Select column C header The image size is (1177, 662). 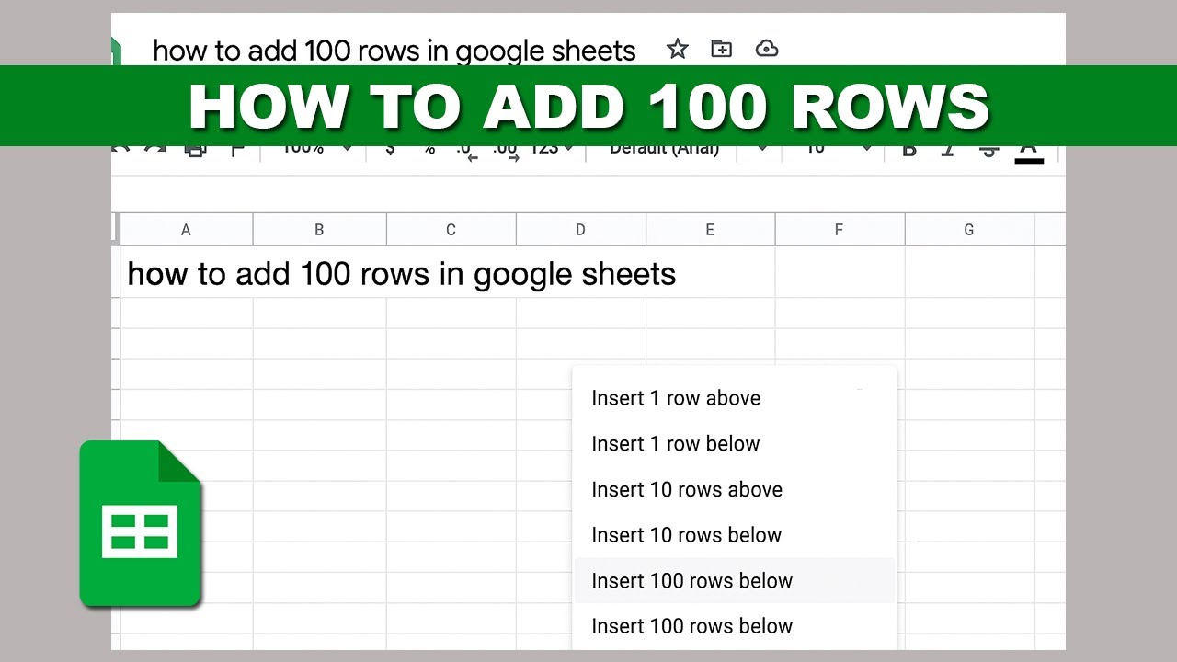pos(451,230)
